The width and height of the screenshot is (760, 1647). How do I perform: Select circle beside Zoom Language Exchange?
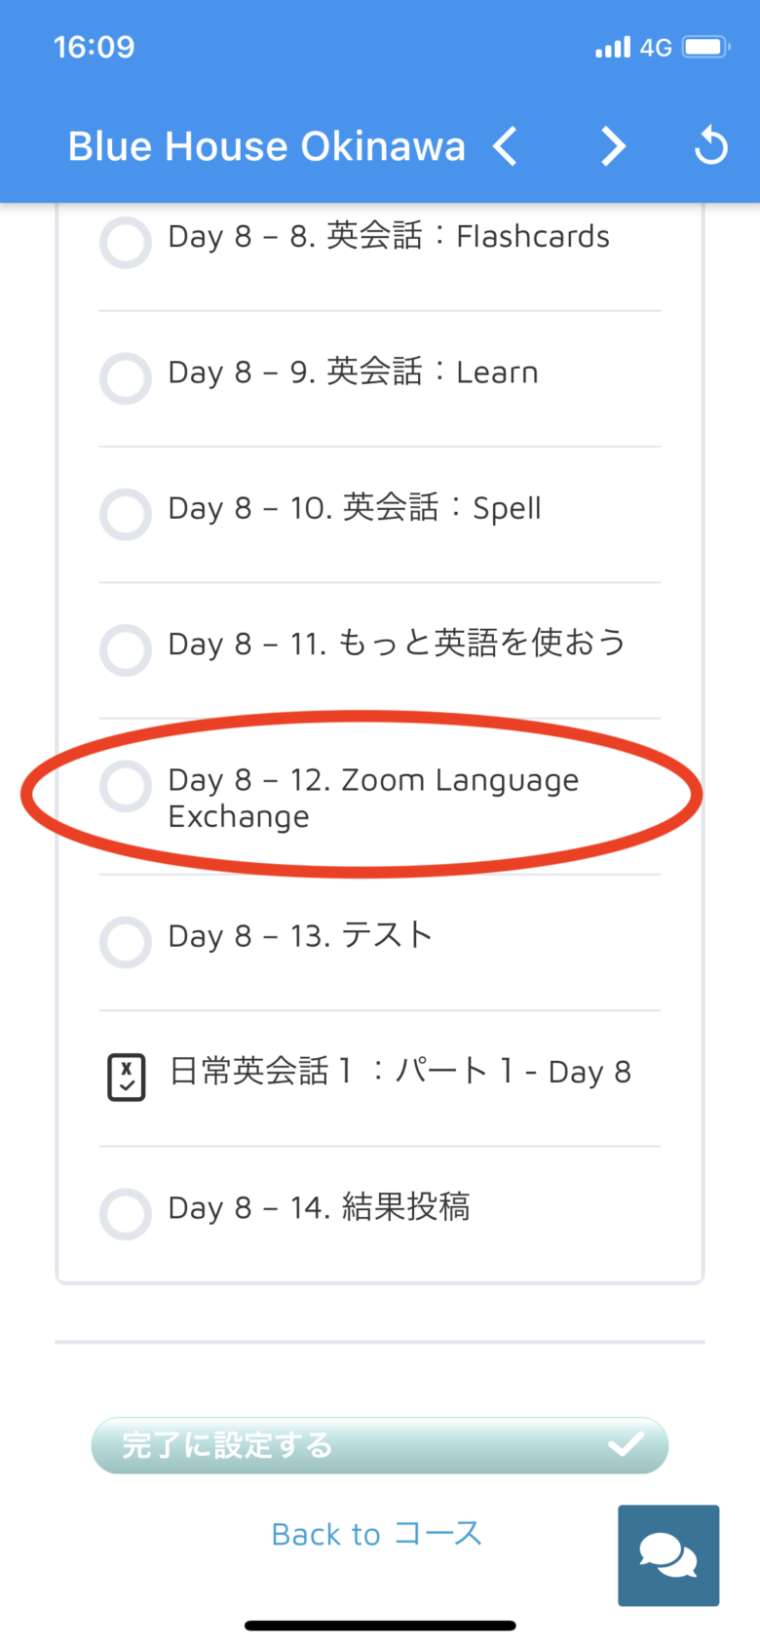[126, 786]
